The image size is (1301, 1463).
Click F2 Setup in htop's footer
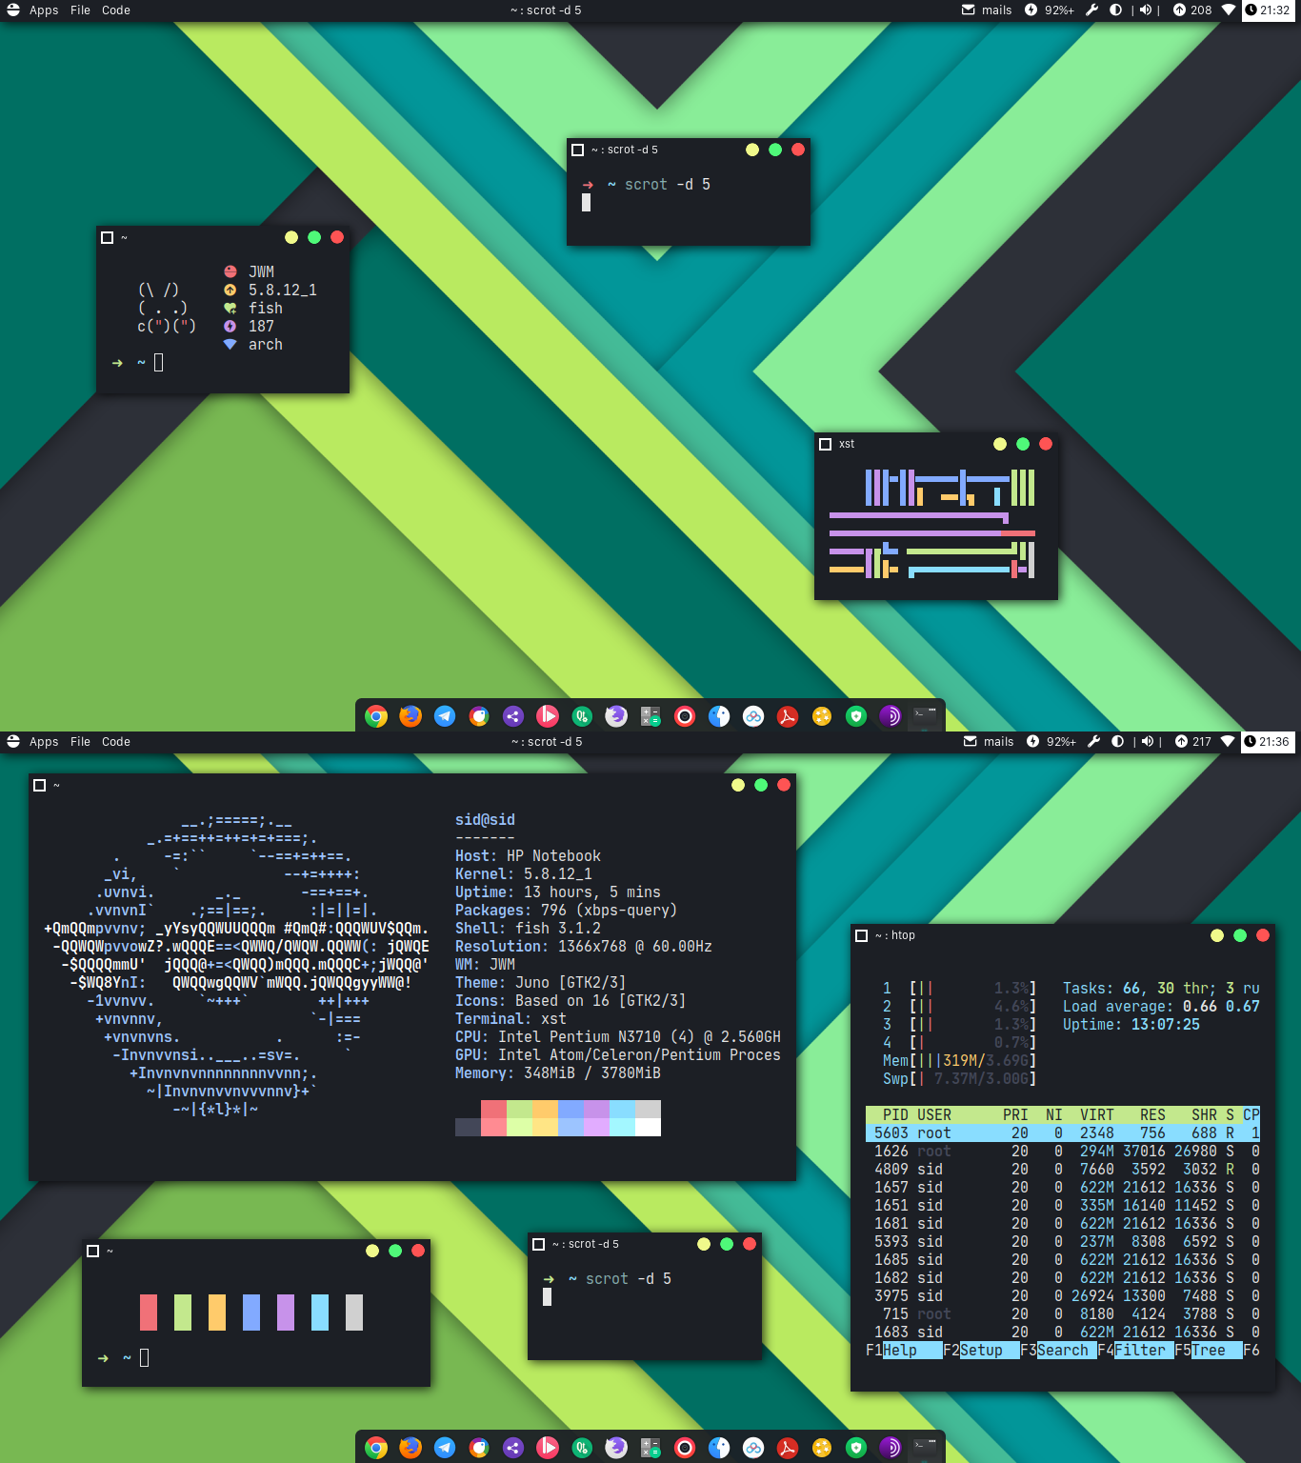click(981, 1350)
